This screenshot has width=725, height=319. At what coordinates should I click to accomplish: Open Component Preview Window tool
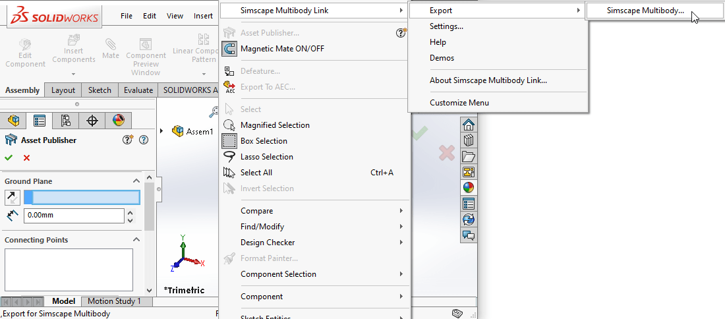[x=146, y=57]
